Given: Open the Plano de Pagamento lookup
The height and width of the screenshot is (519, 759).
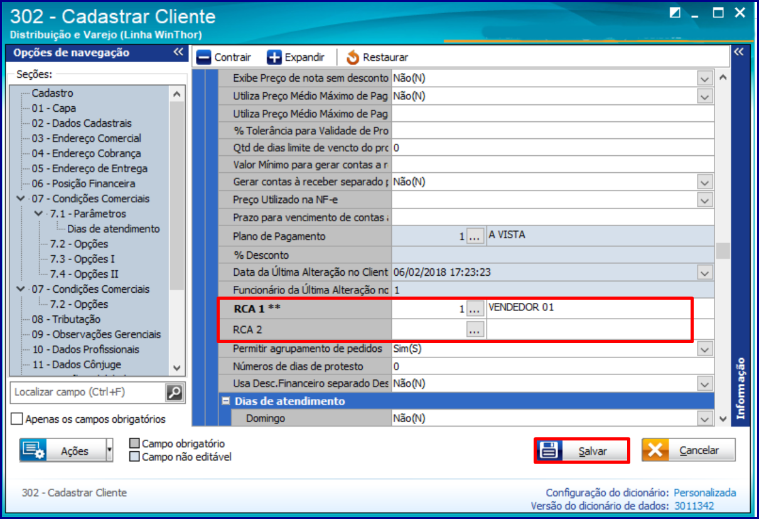Looking at the screenshot, I should pos(475,237).
